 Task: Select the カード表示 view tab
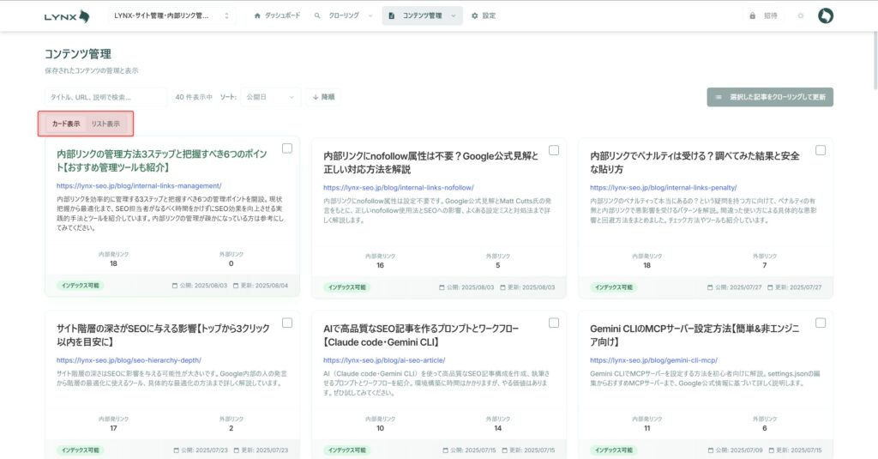(x=66, y=124)
